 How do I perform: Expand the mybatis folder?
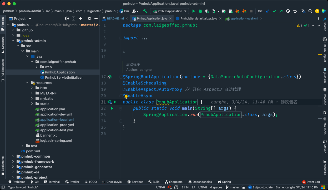coord(32,98)
